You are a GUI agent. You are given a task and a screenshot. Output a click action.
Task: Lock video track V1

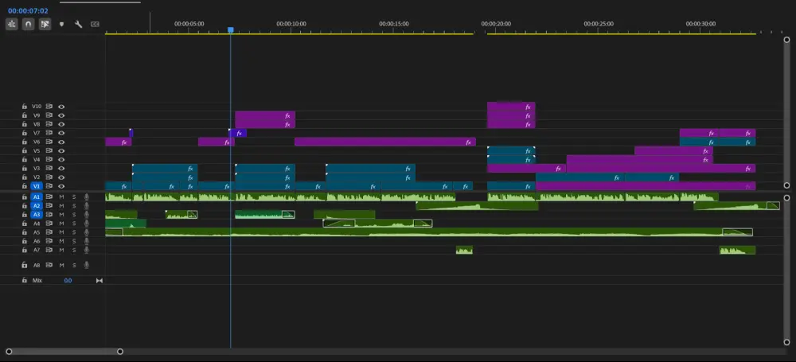(25, 186)
